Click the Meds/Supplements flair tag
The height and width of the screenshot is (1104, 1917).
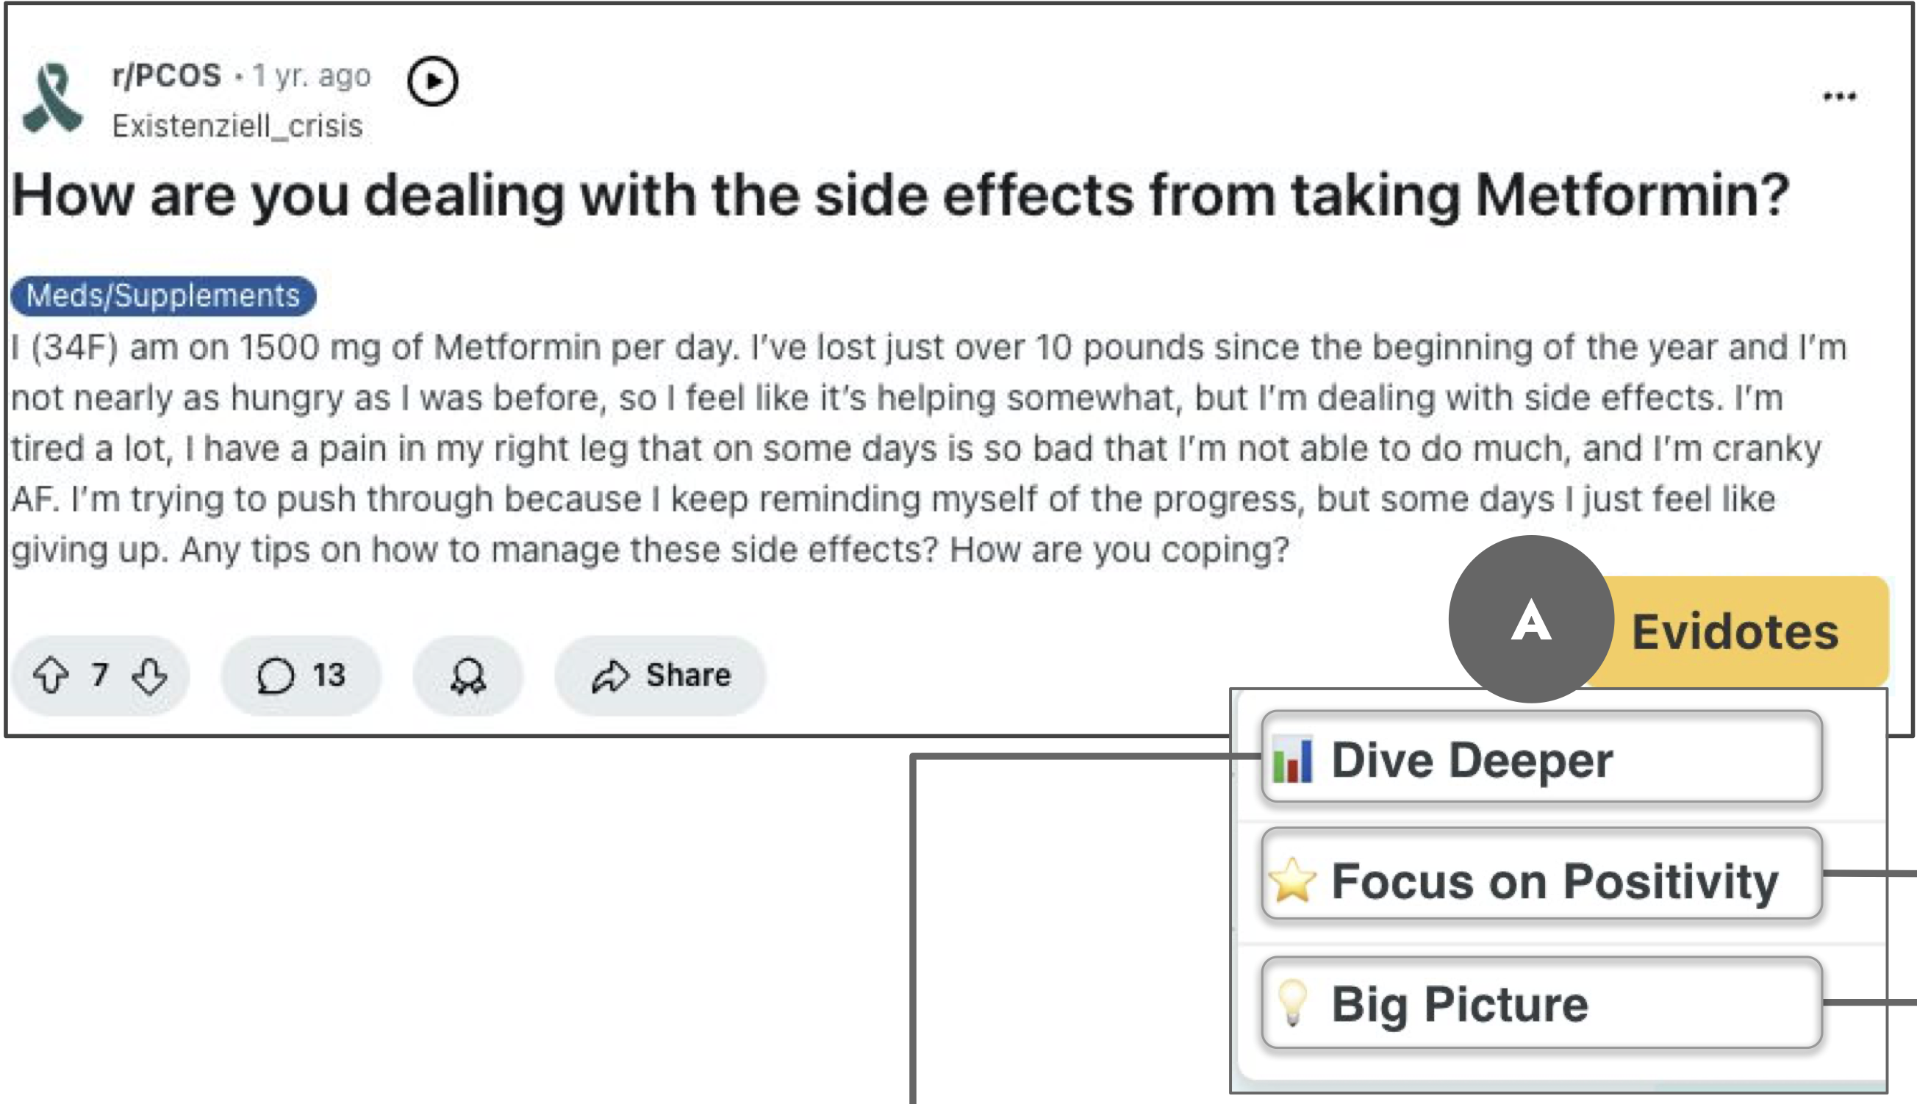click(163, 295)
